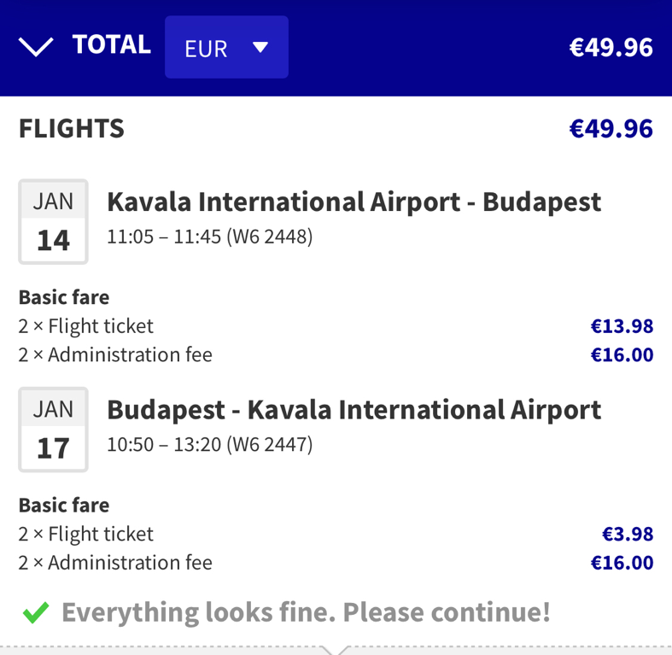This screenshot has height=655, width=672.
Task: Collapse the TOTAL summary chevron
Action: pos(36,47)
